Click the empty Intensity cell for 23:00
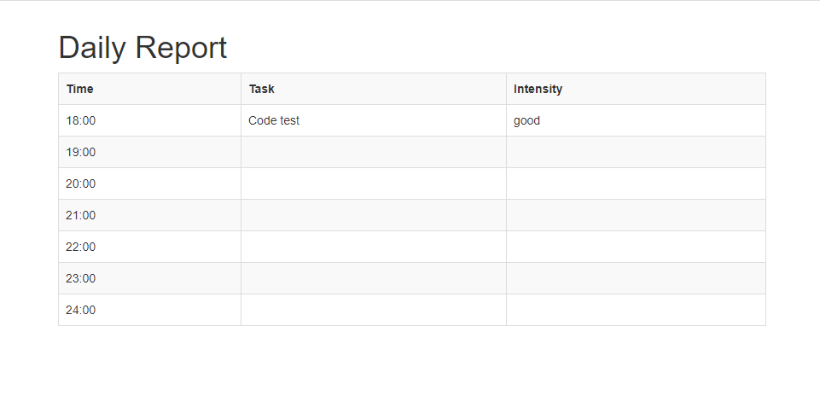The width and height of the screenshot is (820, 396). [x=635, y=278]
